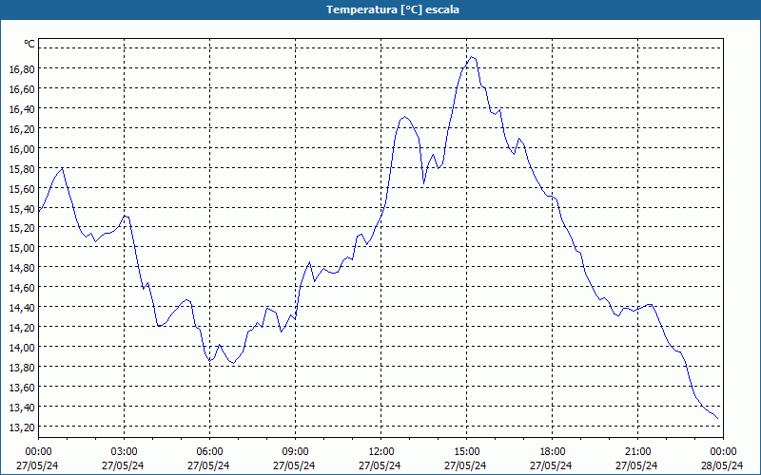The width and height of the screenshot is (761, 475).
Task: Click the 16,20 y-axis value
Action: click(22, 129)
